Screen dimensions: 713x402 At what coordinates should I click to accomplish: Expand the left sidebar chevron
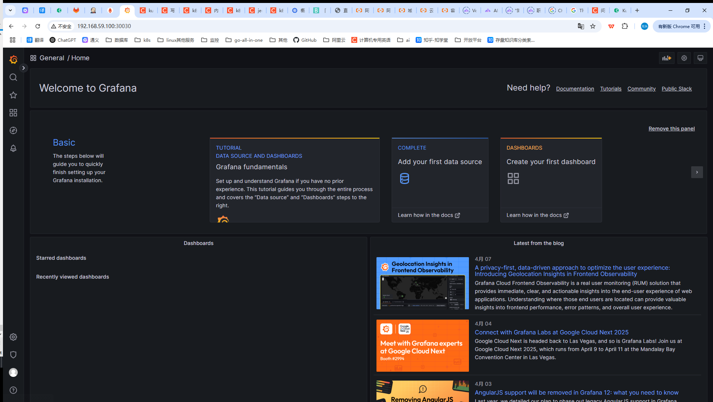[23, 68]
